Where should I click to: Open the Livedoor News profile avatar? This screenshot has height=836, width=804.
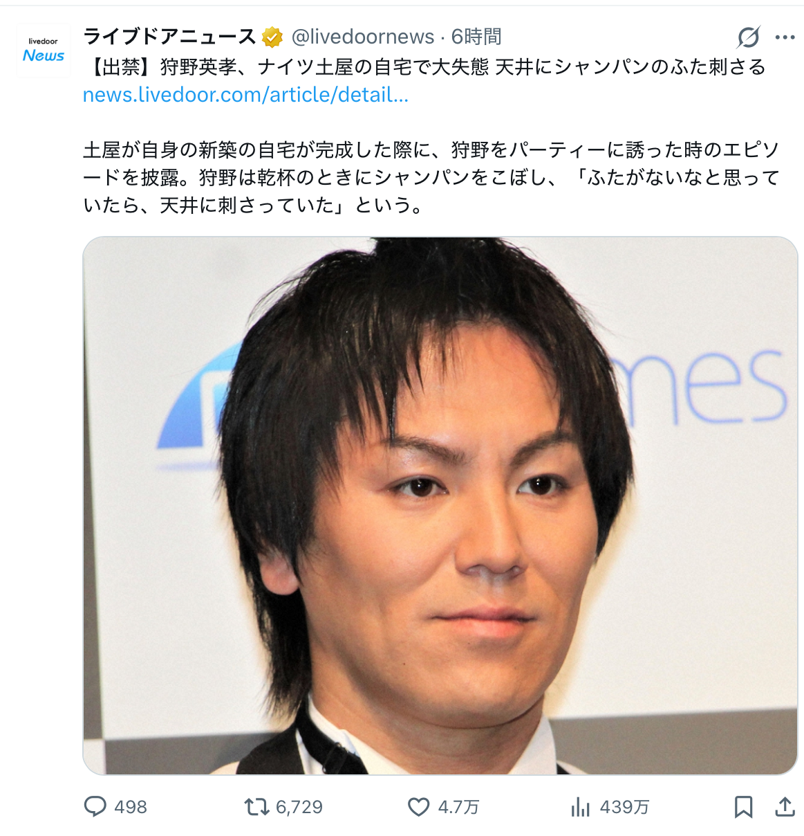coord(43,51)
